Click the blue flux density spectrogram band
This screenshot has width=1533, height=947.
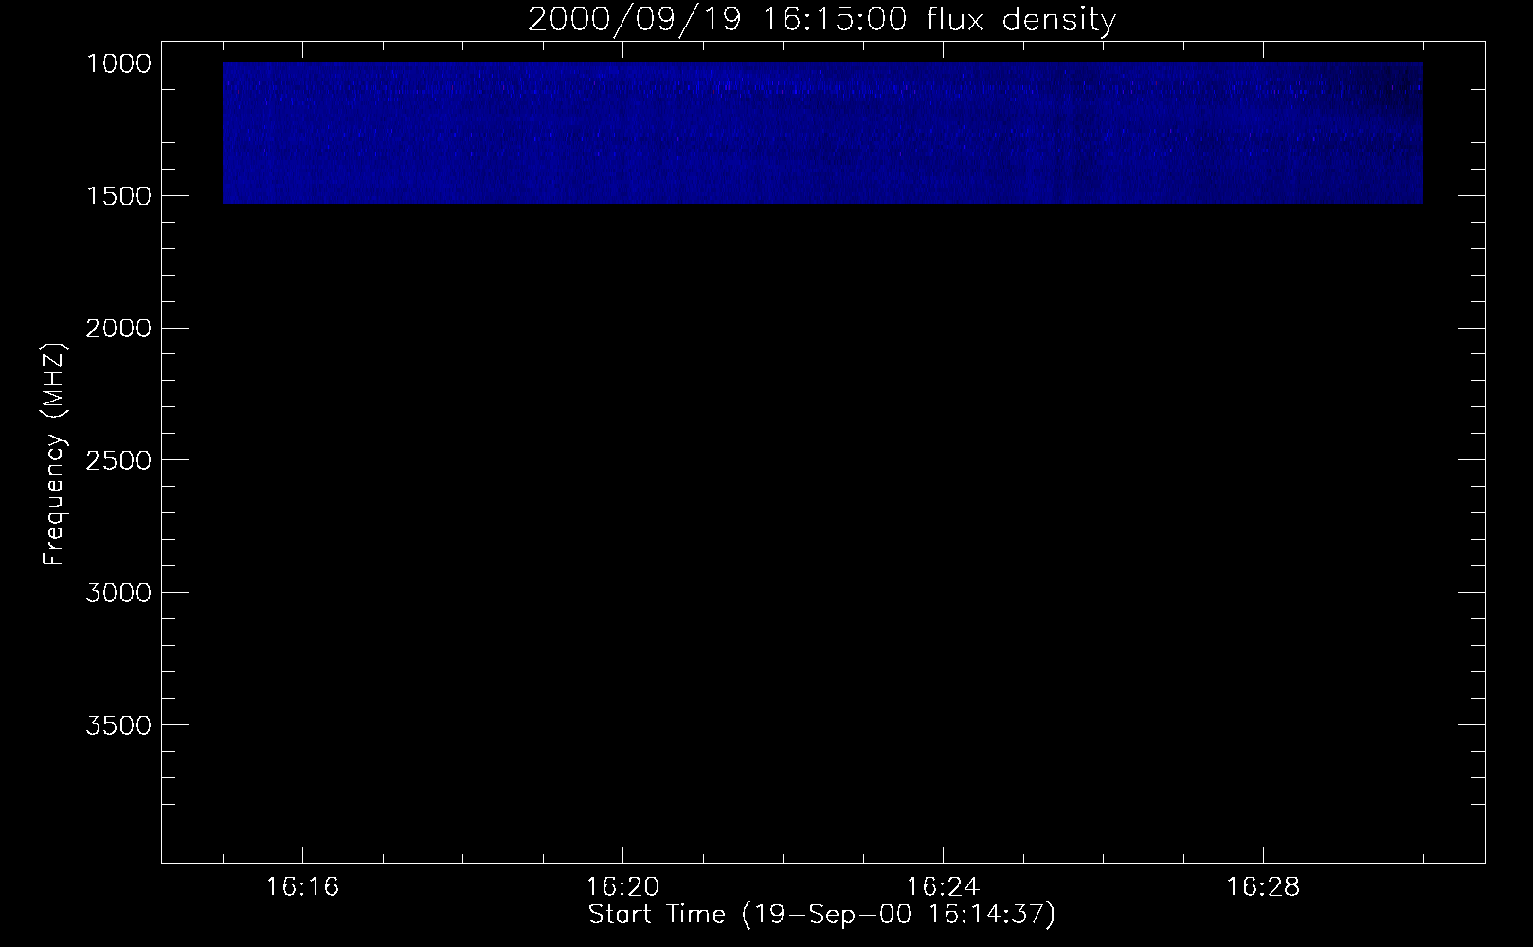click(822, 133)
